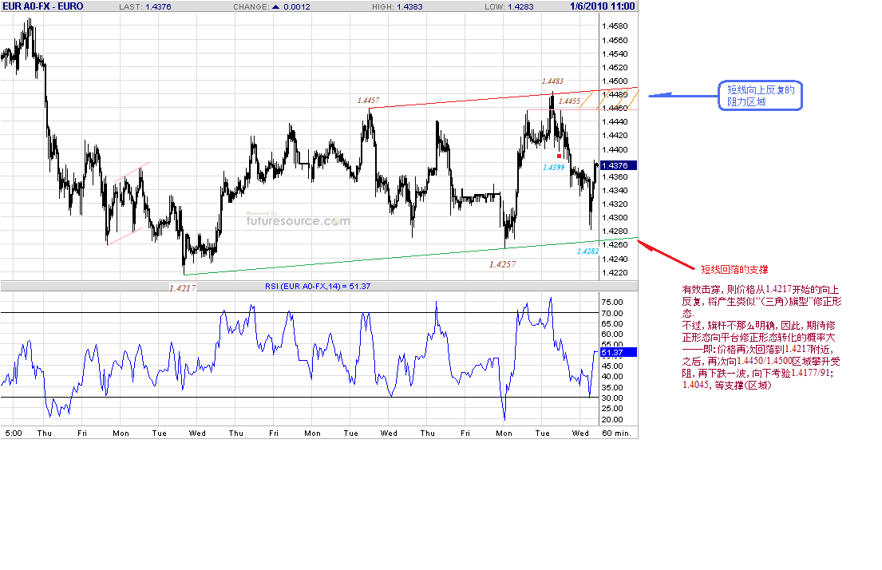Image resolution: width=882 pixels, height=570 pixels.
Task: Click the CHANGE up-triangle indicator icon
Action: (275, 6)
